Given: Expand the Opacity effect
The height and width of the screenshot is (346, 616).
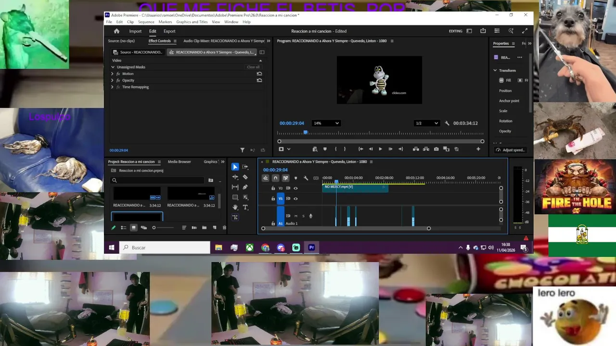Looking at the screenshot, I should (112, 80).
